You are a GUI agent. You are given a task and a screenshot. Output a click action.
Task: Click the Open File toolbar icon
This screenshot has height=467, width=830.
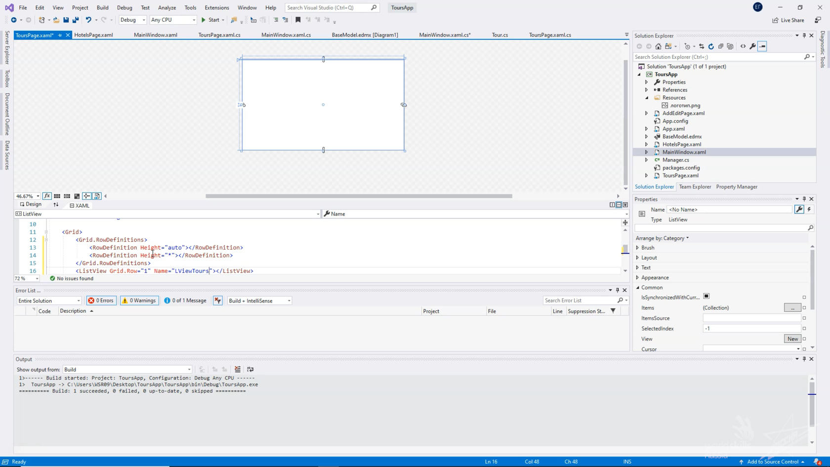click(x=56, y=20)
